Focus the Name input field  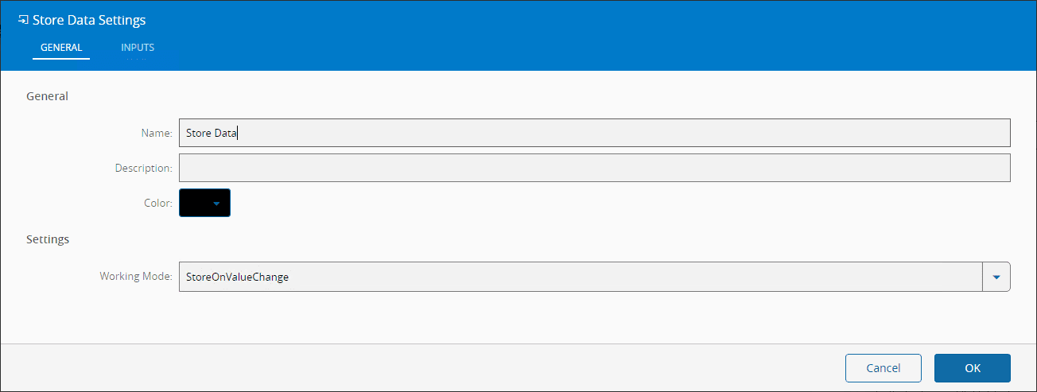click(x=594, y=133)
